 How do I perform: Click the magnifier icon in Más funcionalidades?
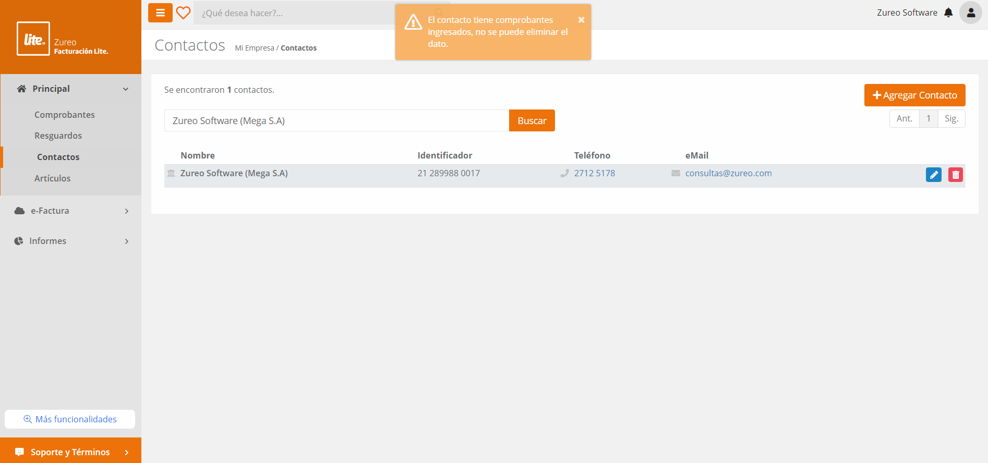tap(28, 419)
